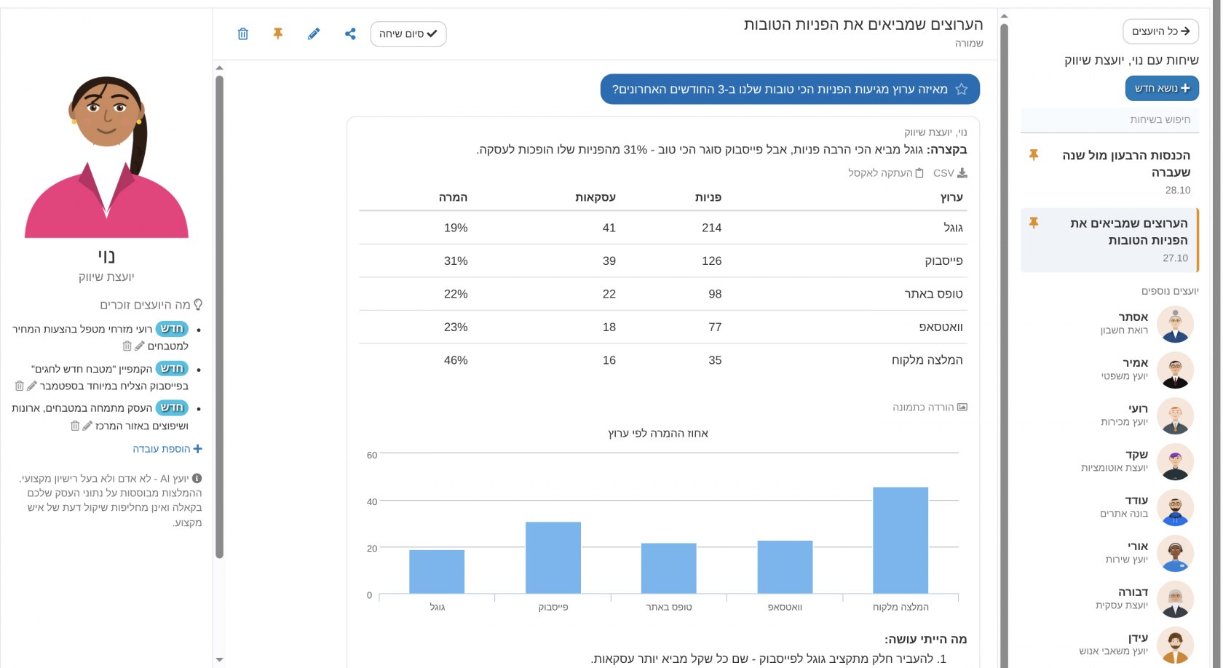Focus the חיפוש בשיחות search field

(1109, 119)
